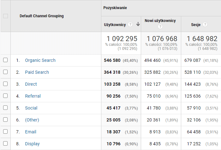Select total users value 1 092 295
The width and height of the screenshot is (221, 150).
pos(122,39)
